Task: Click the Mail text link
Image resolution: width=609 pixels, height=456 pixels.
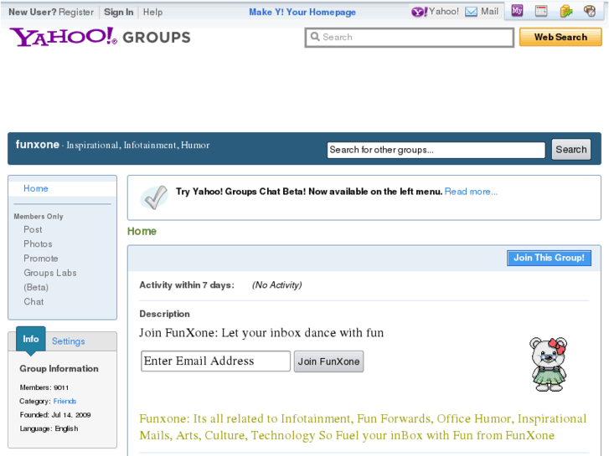Action: 489,12
